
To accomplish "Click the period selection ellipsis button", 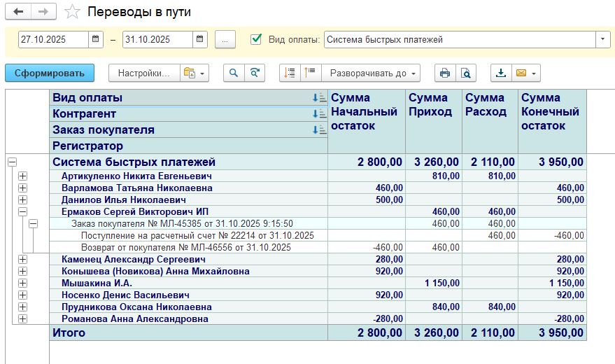I will click(225, 40).
